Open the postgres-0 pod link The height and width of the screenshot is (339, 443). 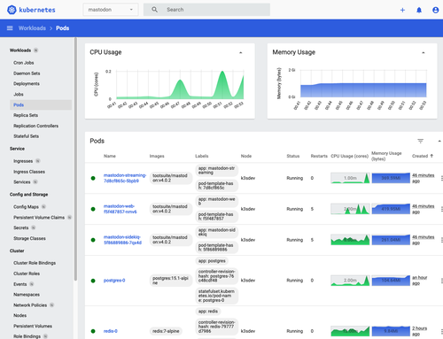pos(114,281)
